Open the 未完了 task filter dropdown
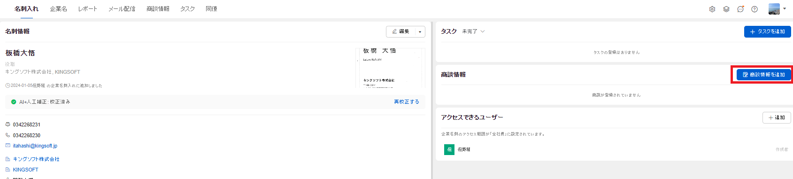 473,31
